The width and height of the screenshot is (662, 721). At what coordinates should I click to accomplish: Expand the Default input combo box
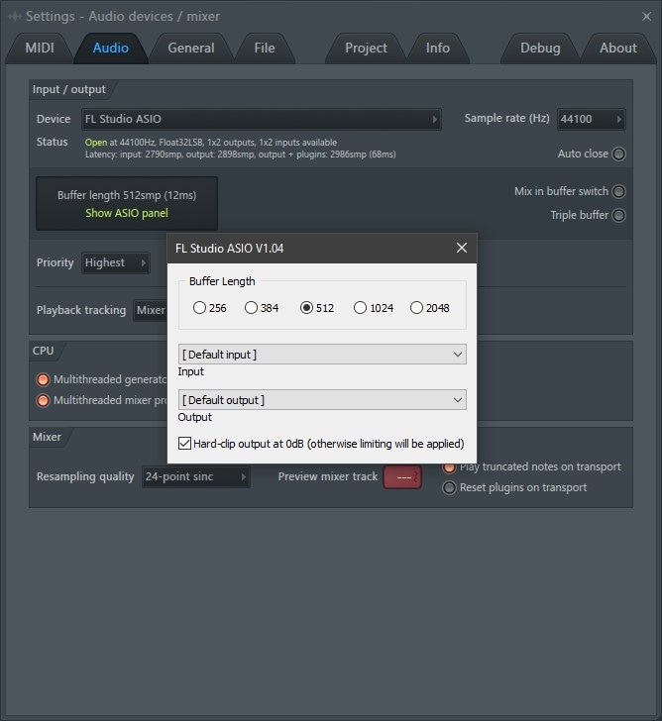click(x=322, y=355)
